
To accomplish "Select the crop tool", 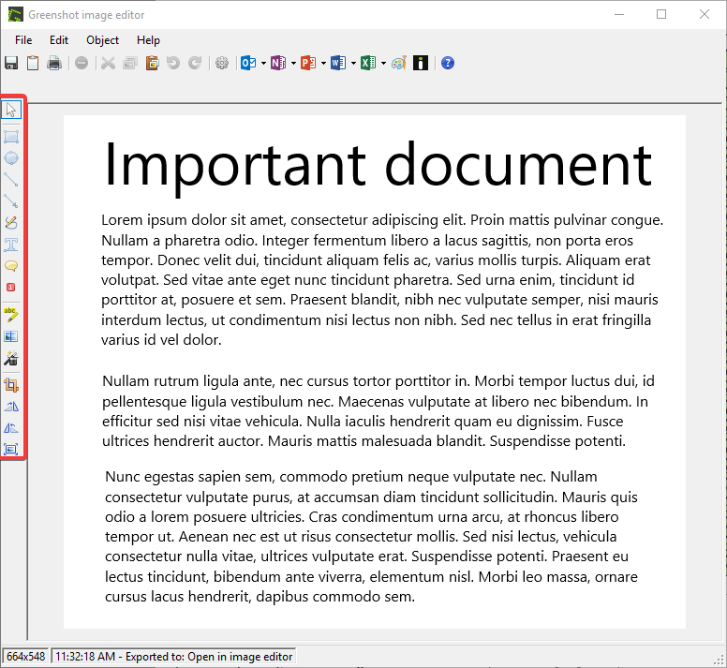I will click(11, 384).
